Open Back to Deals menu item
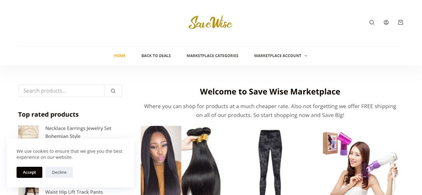This screenshot has height=195, width=422. (156, 56)
